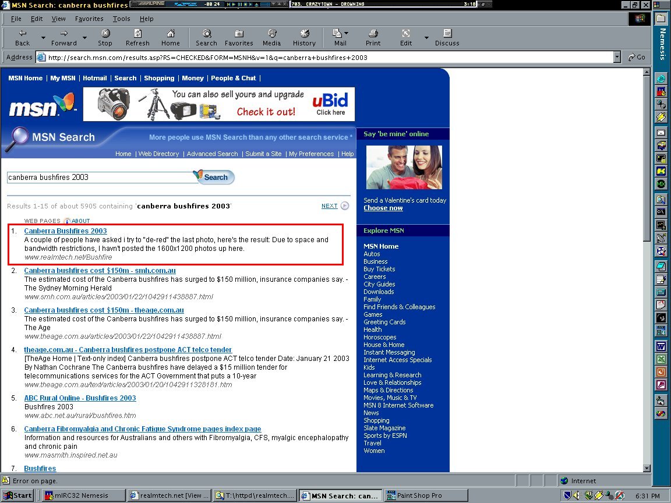
Task: Refresh the current page
Action: pyautogui.click(x=137, y=38)
